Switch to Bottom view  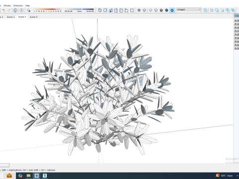click(x=132, y=10)
